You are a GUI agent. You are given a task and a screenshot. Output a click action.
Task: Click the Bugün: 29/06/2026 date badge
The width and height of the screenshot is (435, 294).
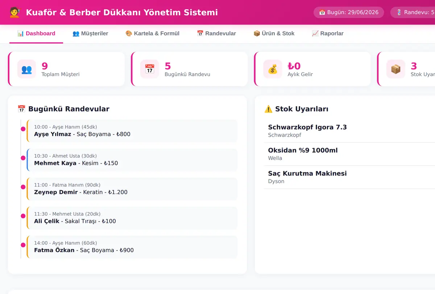pyautogui.click(x=349, y=12)
